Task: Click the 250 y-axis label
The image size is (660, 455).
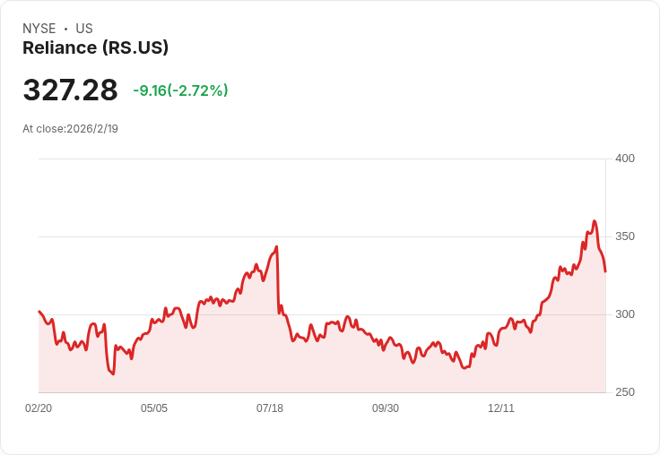Action: [625, 392]
